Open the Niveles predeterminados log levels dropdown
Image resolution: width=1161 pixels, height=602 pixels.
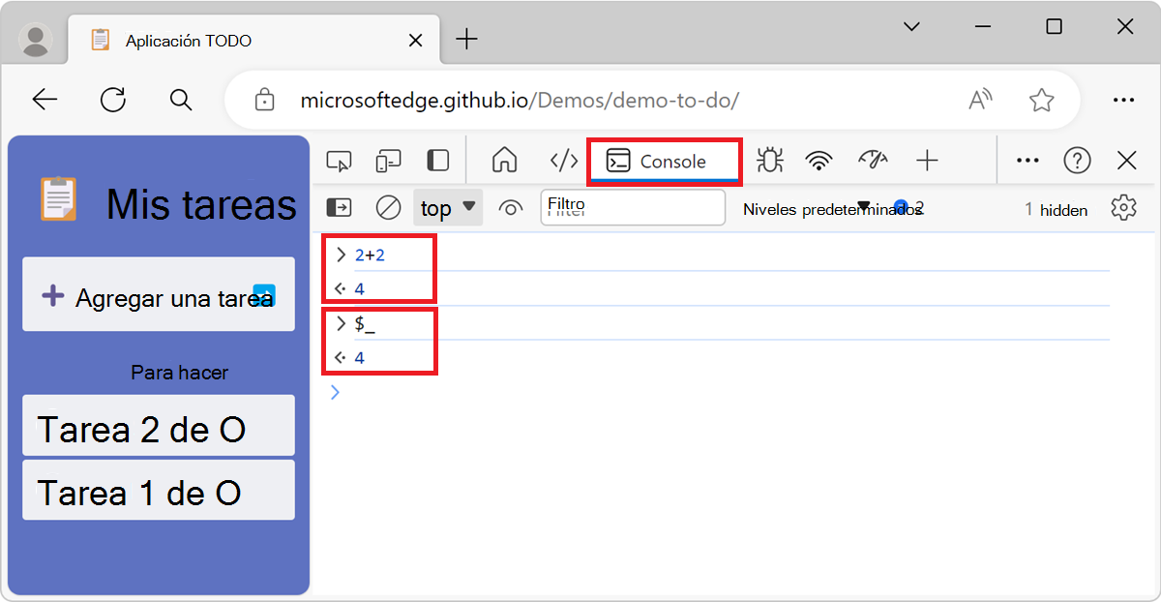[832, 208]
